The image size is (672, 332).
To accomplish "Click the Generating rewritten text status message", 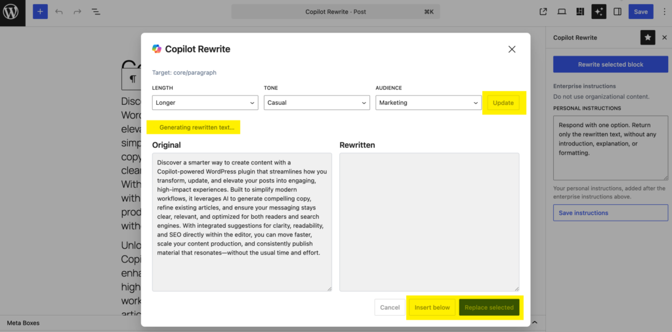I will (197, 127).
